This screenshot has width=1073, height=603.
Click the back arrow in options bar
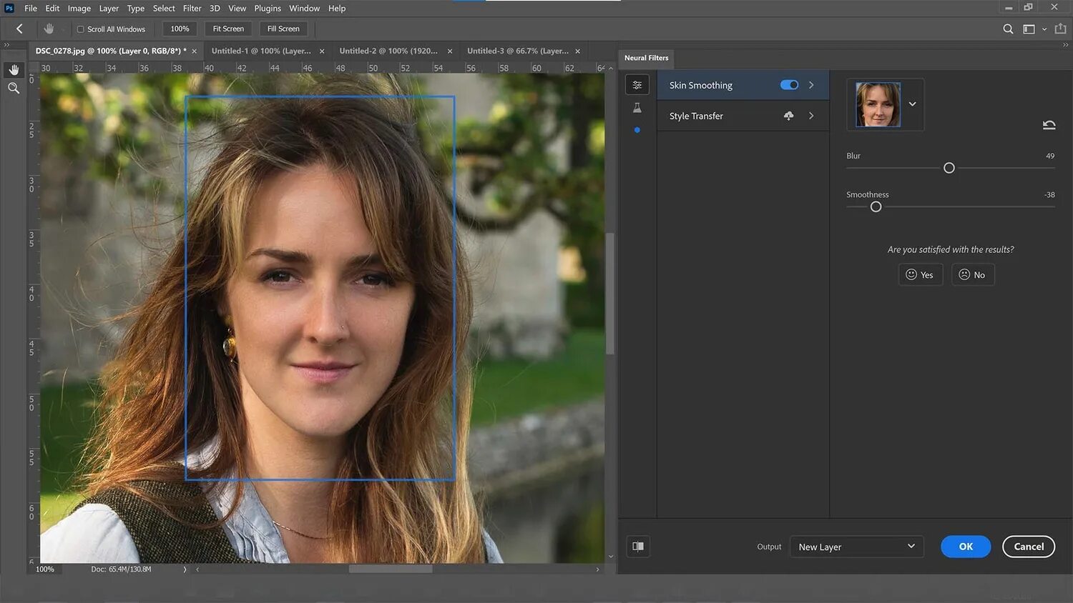pyautogui.click(x=19, y=29)
